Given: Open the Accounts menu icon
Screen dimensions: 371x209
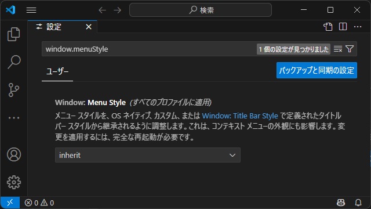Looking at the screenshot, I should (14, 154).
